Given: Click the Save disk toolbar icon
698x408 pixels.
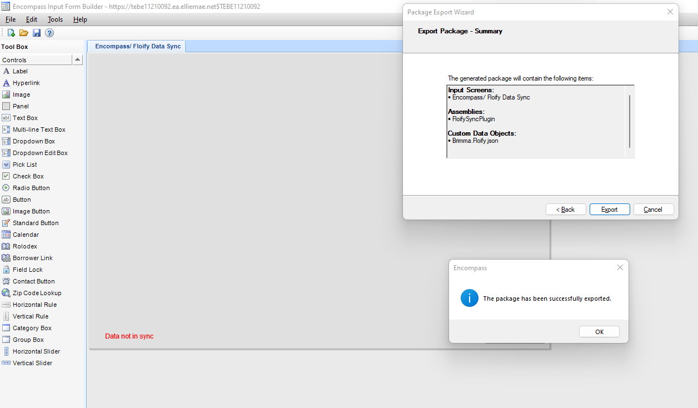Looking at the screenshot, I should 37,33.
